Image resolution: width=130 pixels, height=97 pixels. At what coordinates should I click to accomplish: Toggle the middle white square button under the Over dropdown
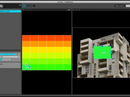7,59
